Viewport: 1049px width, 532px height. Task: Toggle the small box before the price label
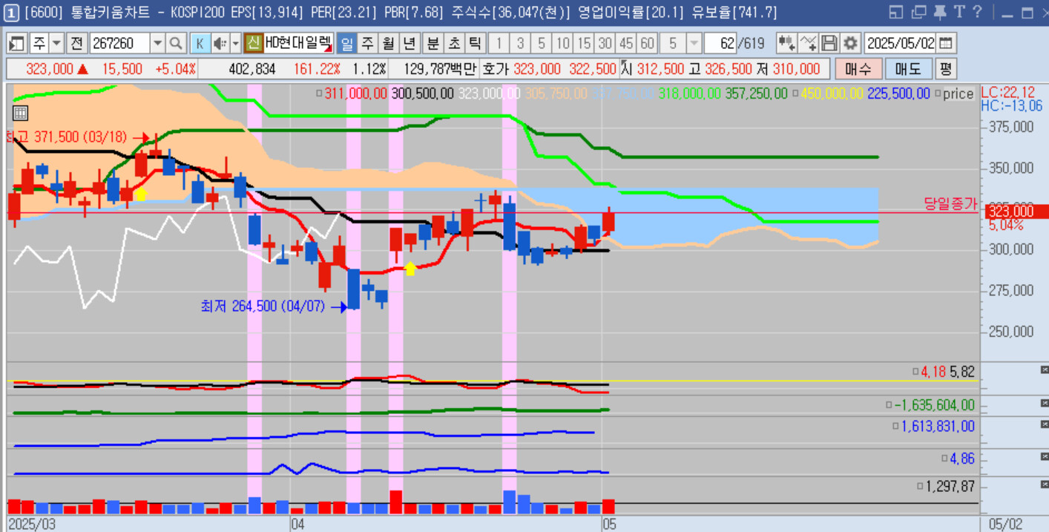point(938,94)
